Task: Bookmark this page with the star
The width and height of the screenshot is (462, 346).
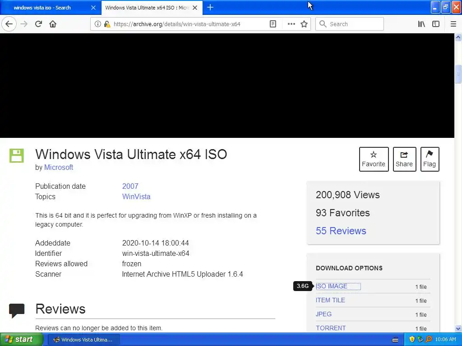Action: 304,24
